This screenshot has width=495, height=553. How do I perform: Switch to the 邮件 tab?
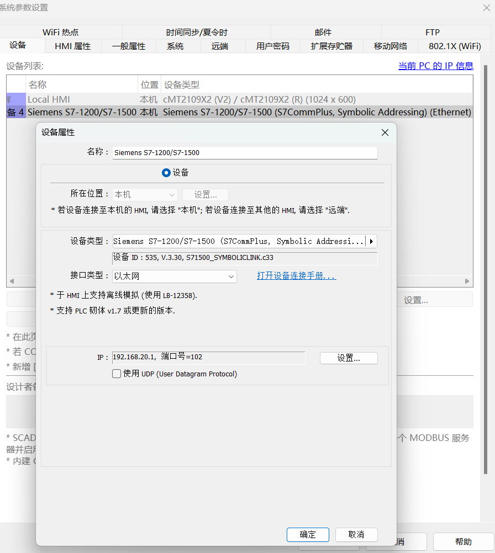(323, 32)
